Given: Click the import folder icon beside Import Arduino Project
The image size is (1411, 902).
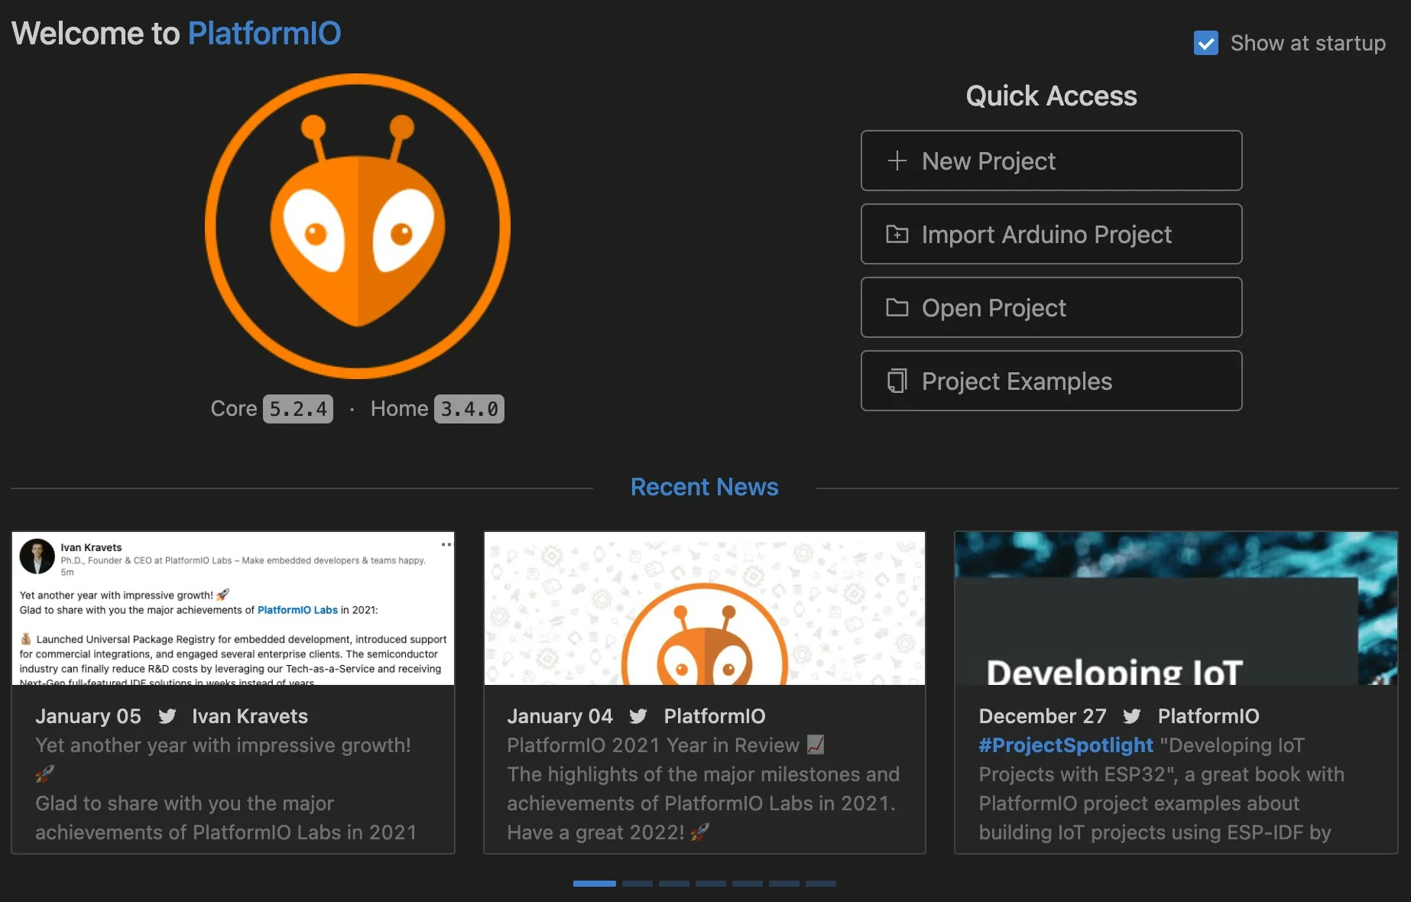Looking at the screenshot, I should (x=897, y=234).
